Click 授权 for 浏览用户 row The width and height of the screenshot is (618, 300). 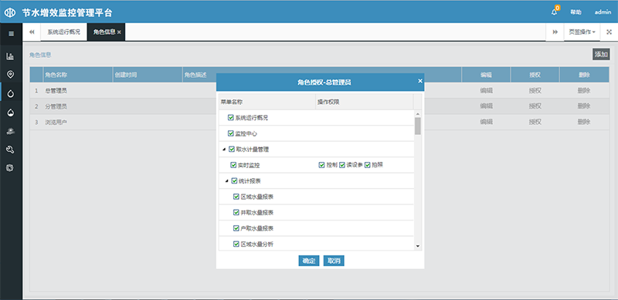coord(535,122)
